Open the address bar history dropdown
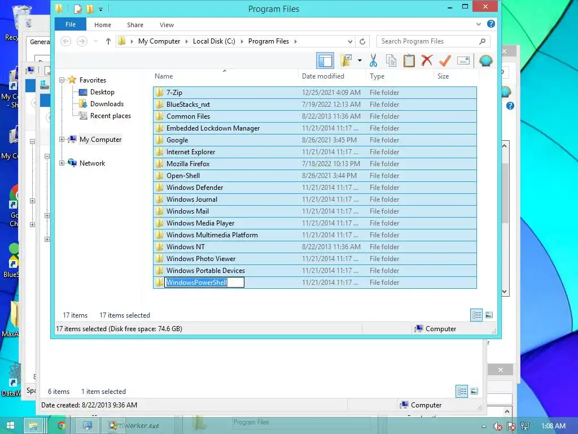 (x=350, y=41)
